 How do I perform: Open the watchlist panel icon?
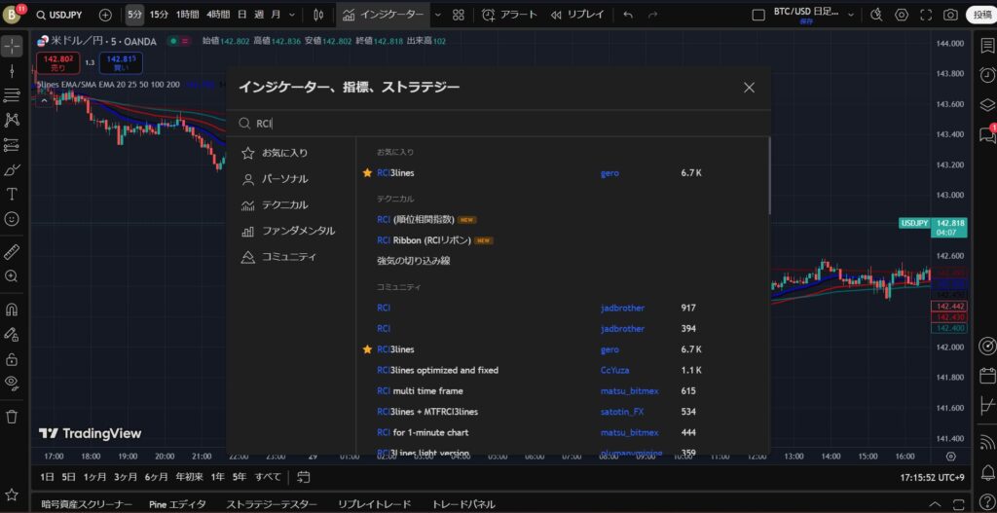coord(987,46)
